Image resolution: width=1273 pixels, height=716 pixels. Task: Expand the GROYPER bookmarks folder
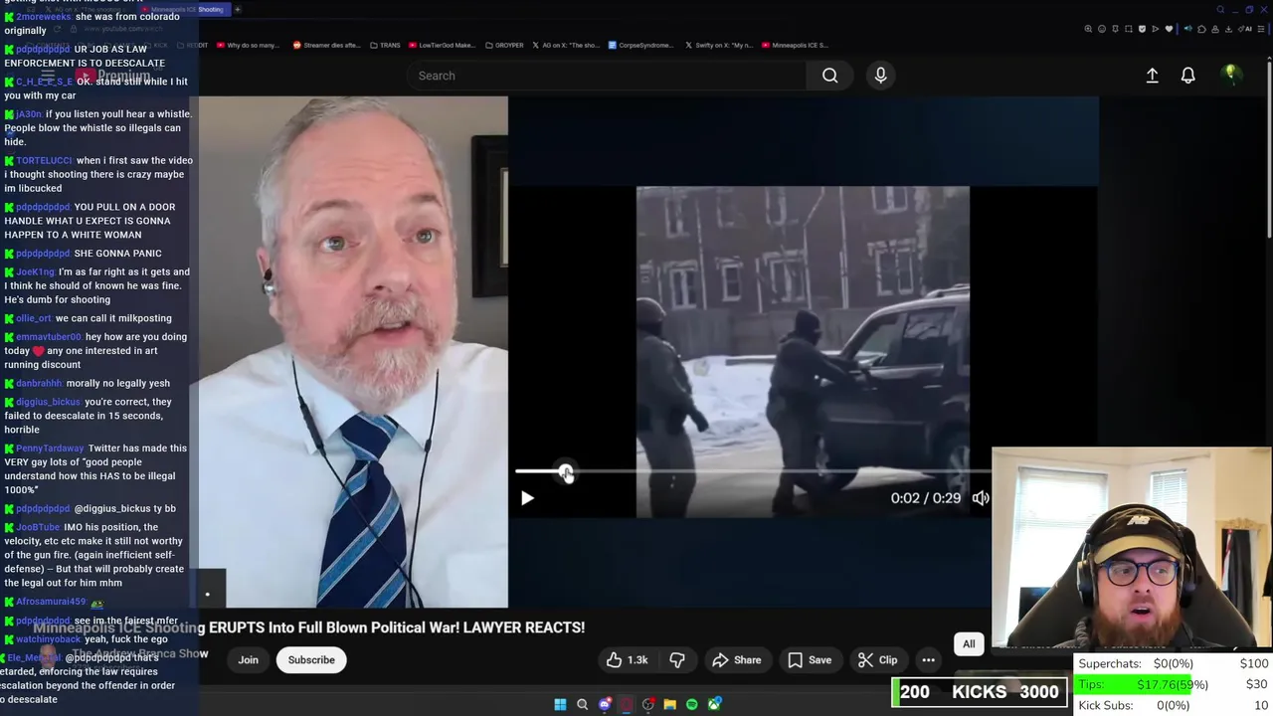point(504,45)
